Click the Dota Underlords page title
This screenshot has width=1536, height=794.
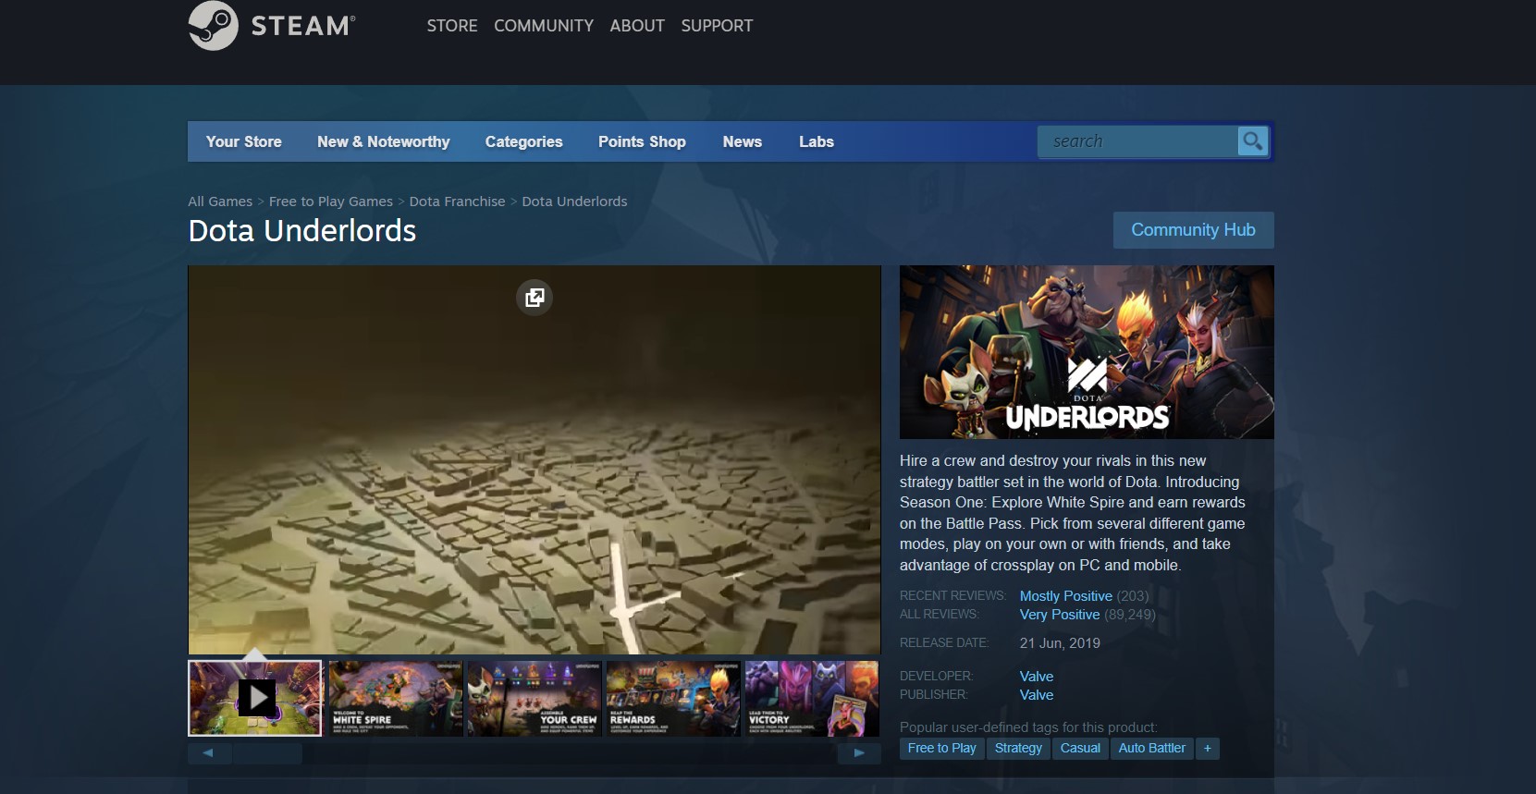pos(302,230)
